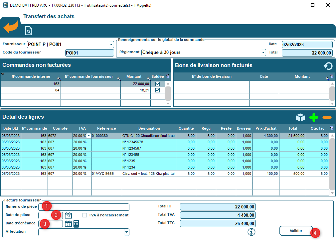Click the blue information icon
This screenshot has height=240, width=336.
click(252, 231)
